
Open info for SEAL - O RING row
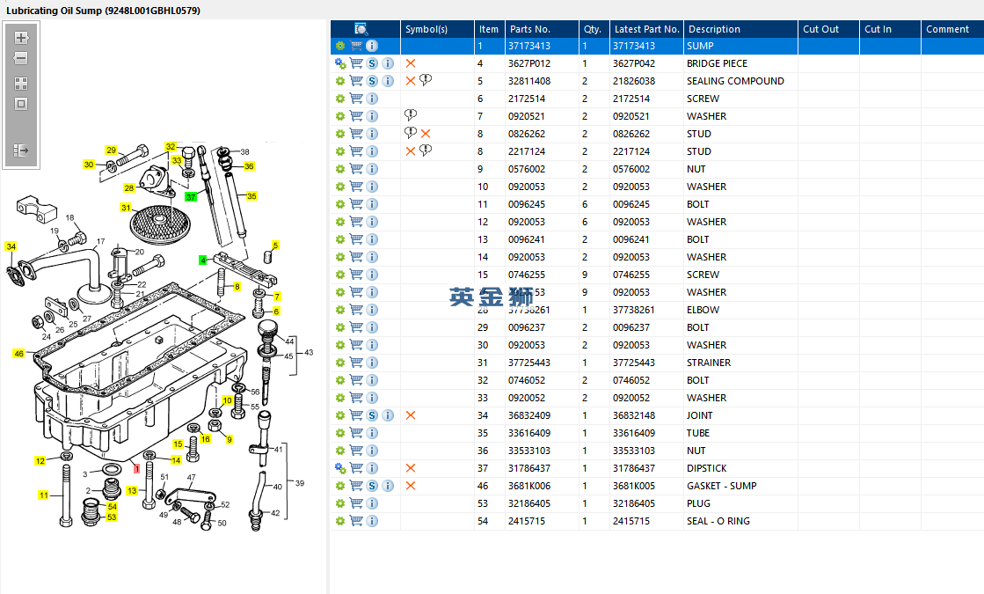372,521
